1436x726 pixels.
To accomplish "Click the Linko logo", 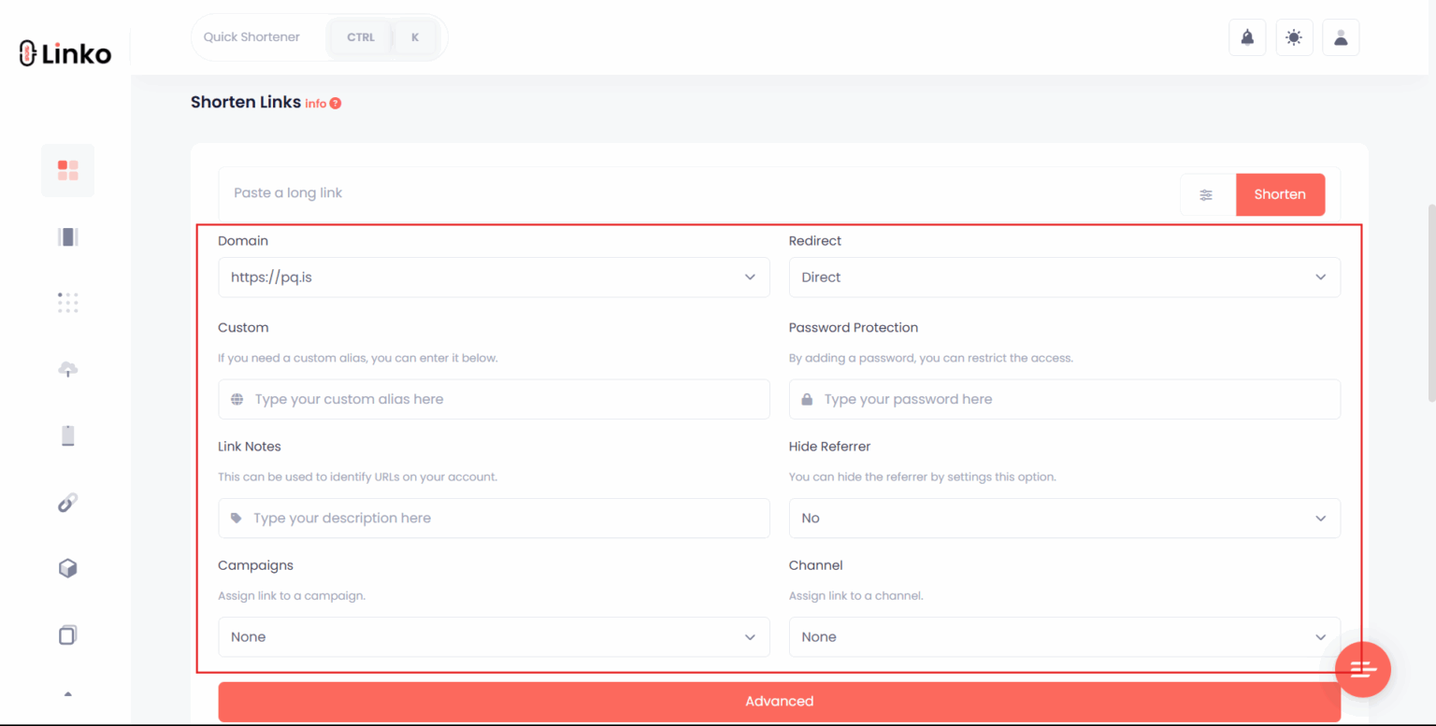I will click(63, 53).
